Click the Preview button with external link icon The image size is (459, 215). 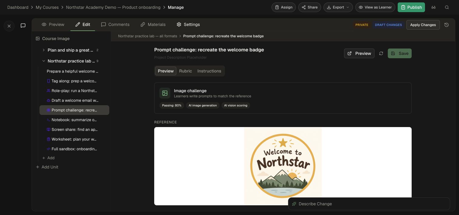click(x=359, y=53)
